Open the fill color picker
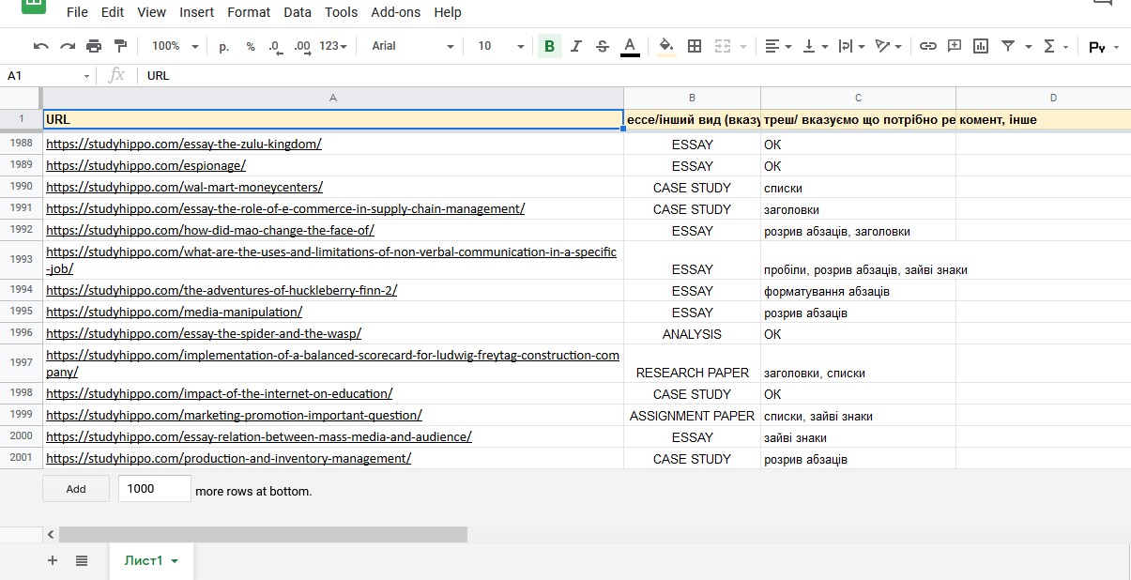 (666, 46)
